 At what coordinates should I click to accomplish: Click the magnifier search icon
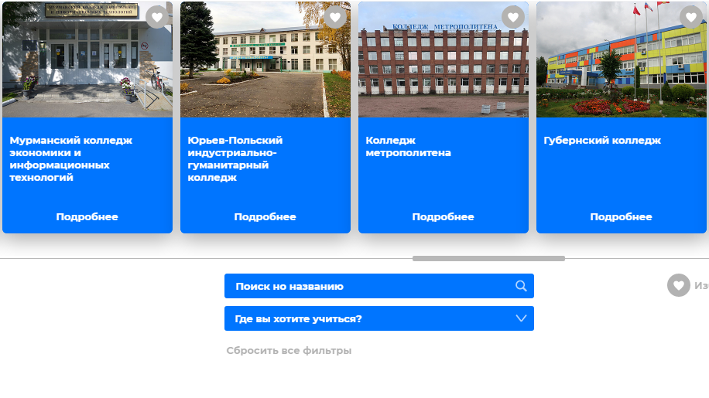(521, 286)
